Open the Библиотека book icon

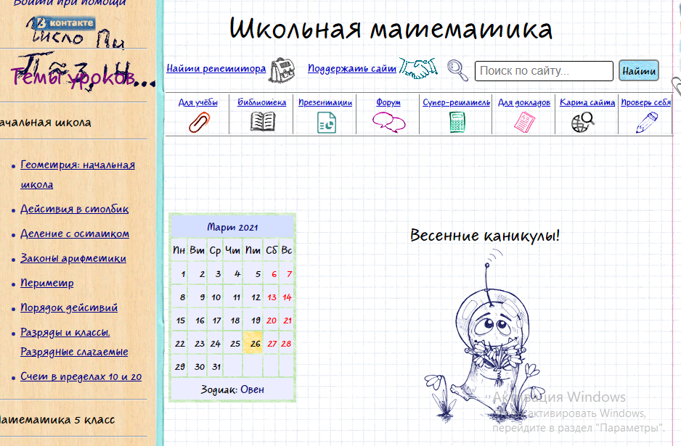[262, 122]
